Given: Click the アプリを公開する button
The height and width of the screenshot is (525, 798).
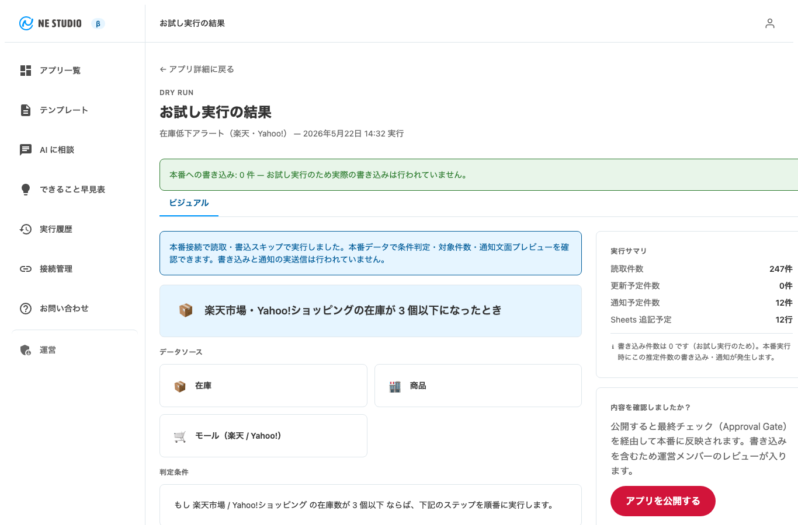Looking at the screenshot, I should tap(663, 501).
